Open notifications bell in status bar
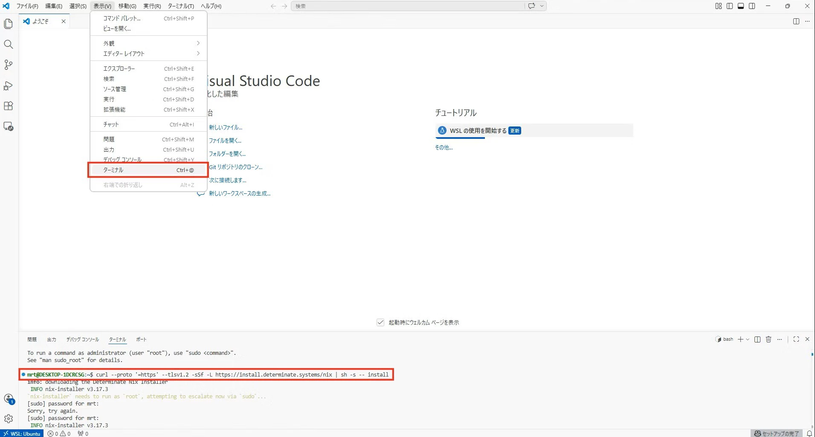 tap(809, 434)
